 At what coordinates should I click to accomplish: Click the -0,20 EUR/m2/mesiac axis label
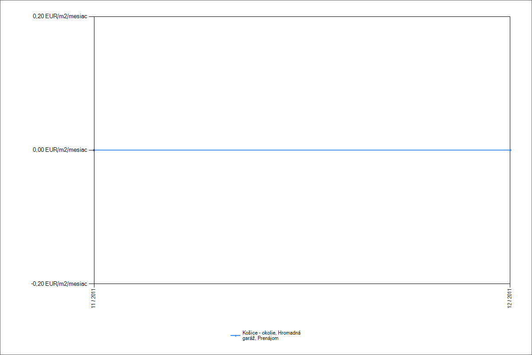coord(59,284)
